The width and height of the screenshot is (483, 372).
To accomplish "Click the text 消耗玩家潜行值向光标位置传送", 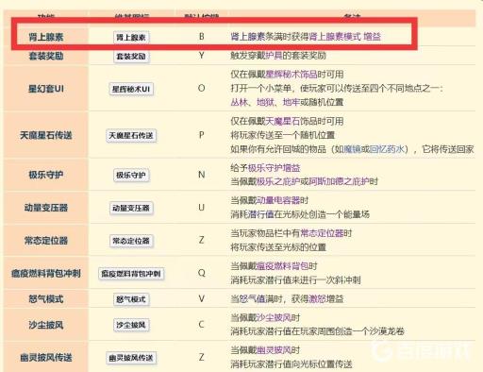I will coord(291,364).
